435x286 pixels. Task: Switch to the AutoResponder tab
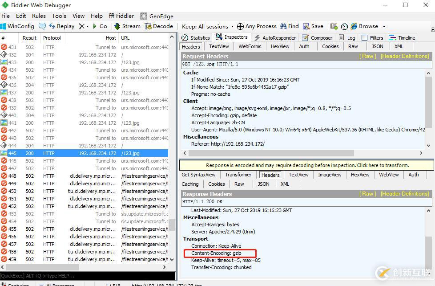(x=275, y=37)
